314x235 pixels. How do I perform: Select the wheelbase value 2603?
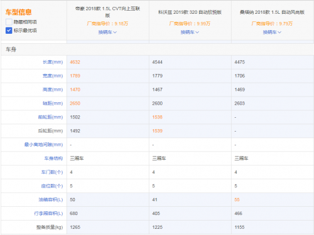[x=240, y=103]
